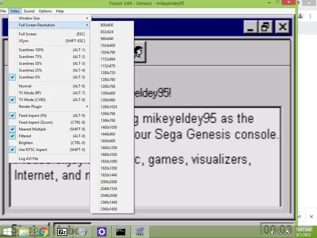Choose 1920x1200 resolution

click(x=112, y=168)
